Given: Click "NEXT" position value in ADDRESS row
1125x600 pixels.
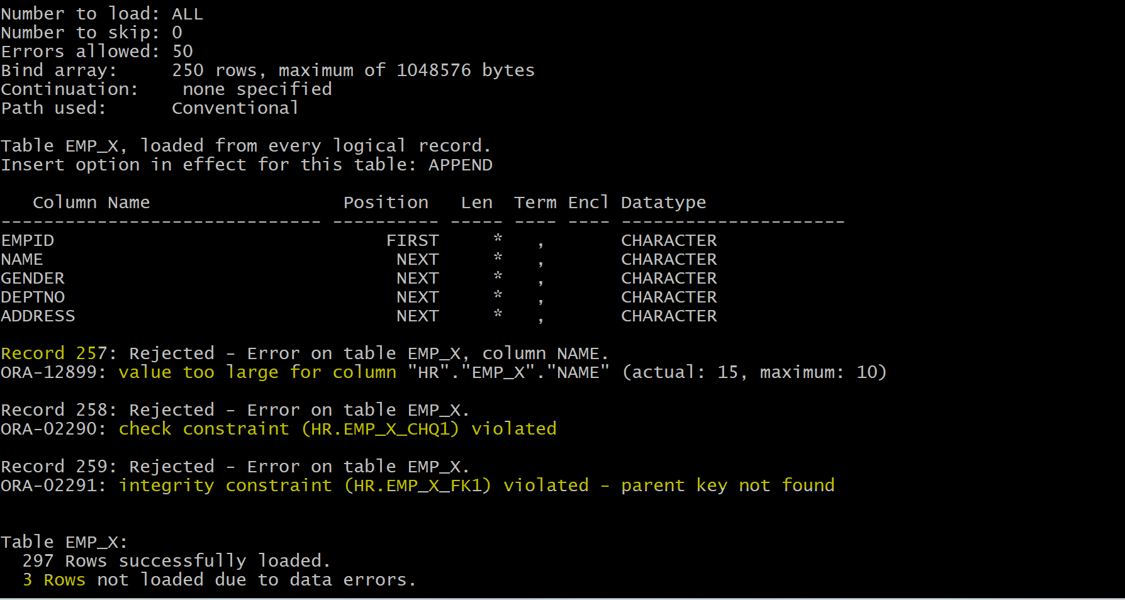Looking at the screenshot, I should coord(418,316).
